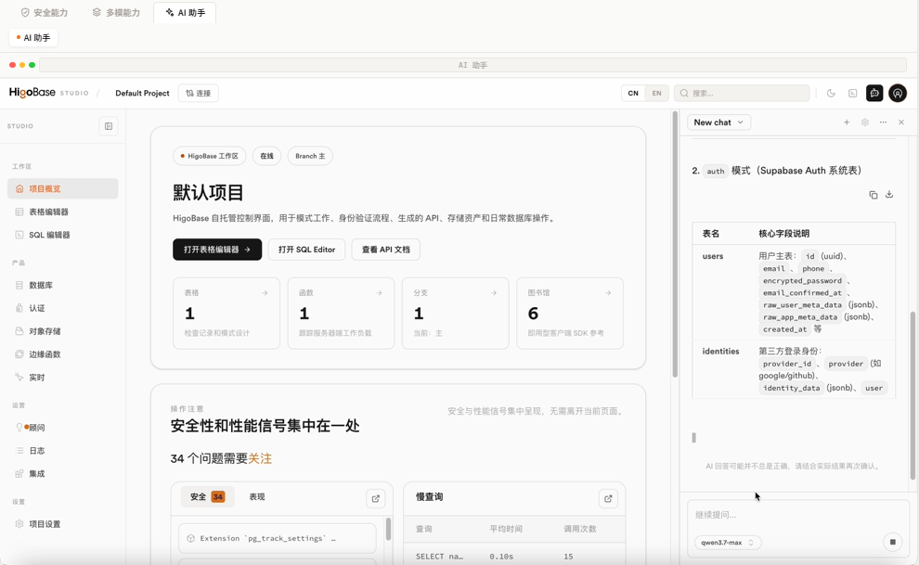Click the AI 助手 chip below tabs

click(33, 38)
